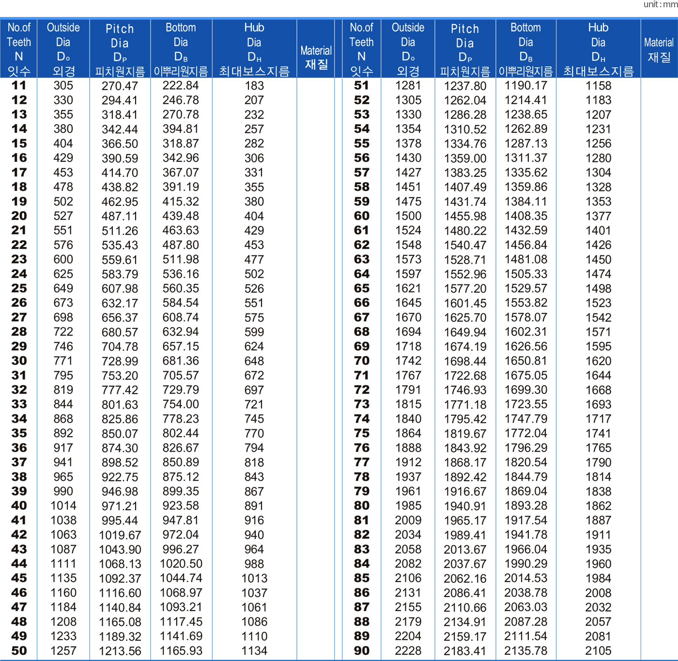Click bottom diameter value 608.74

181,317
